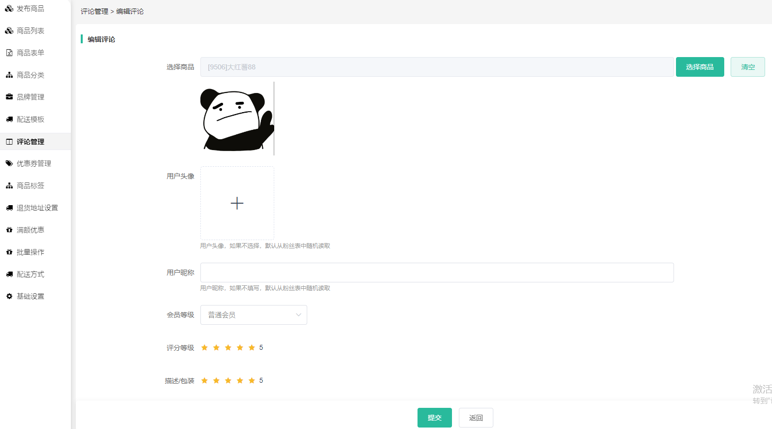The height and width of the screenshot is (429, 772).
Task: Set 评分等级 rating to three stars
Action: pyautogui.click(x=228, y=348)
